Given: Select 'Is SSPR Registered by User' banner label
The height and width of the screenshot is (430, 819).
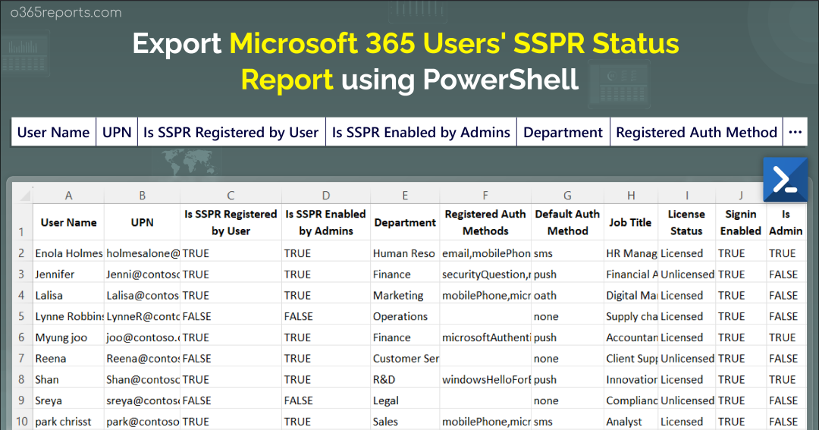Looking at the screenshot, I should click(231, 132).
